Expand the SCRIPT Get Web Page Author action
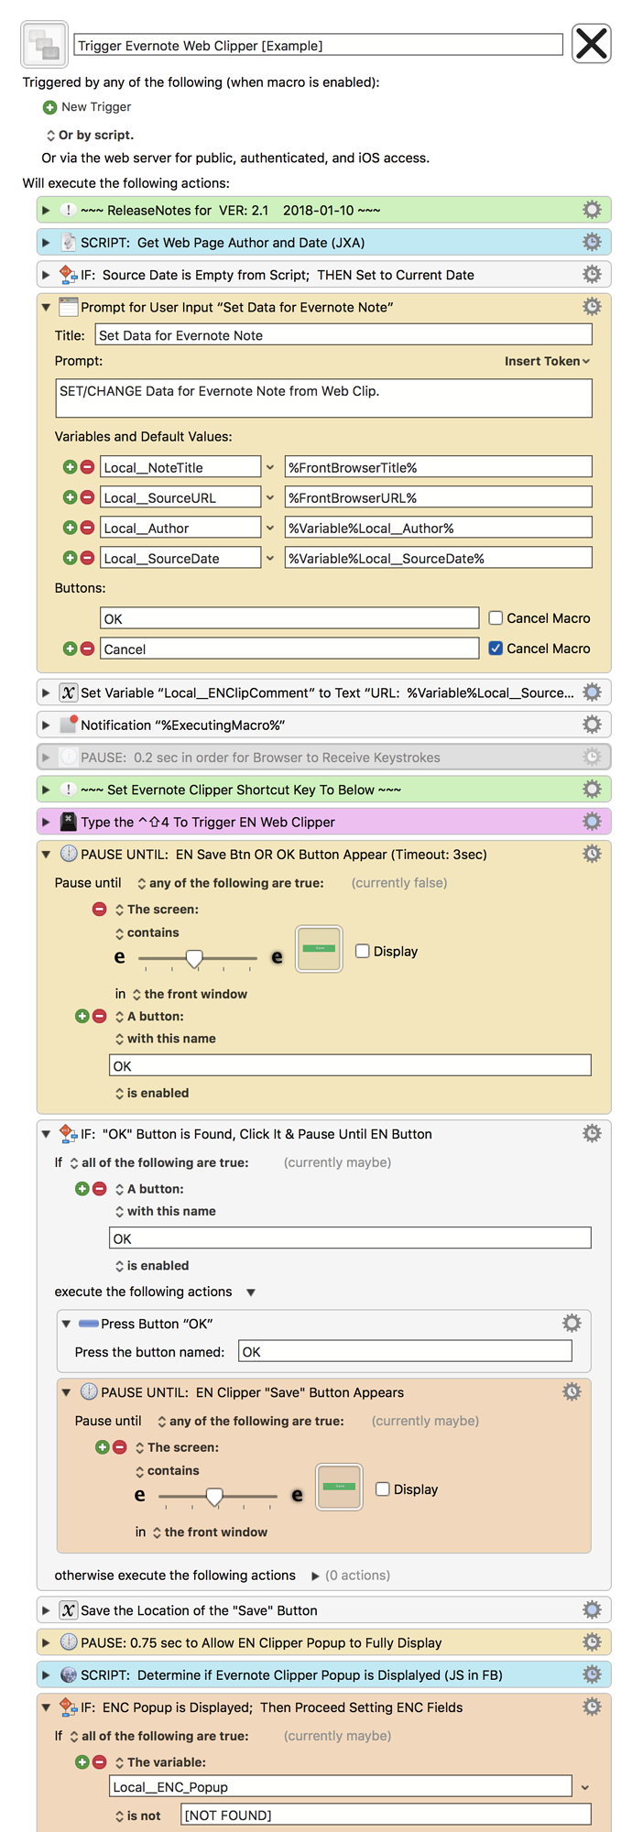 pyautogui.click(x=46, y=243)
